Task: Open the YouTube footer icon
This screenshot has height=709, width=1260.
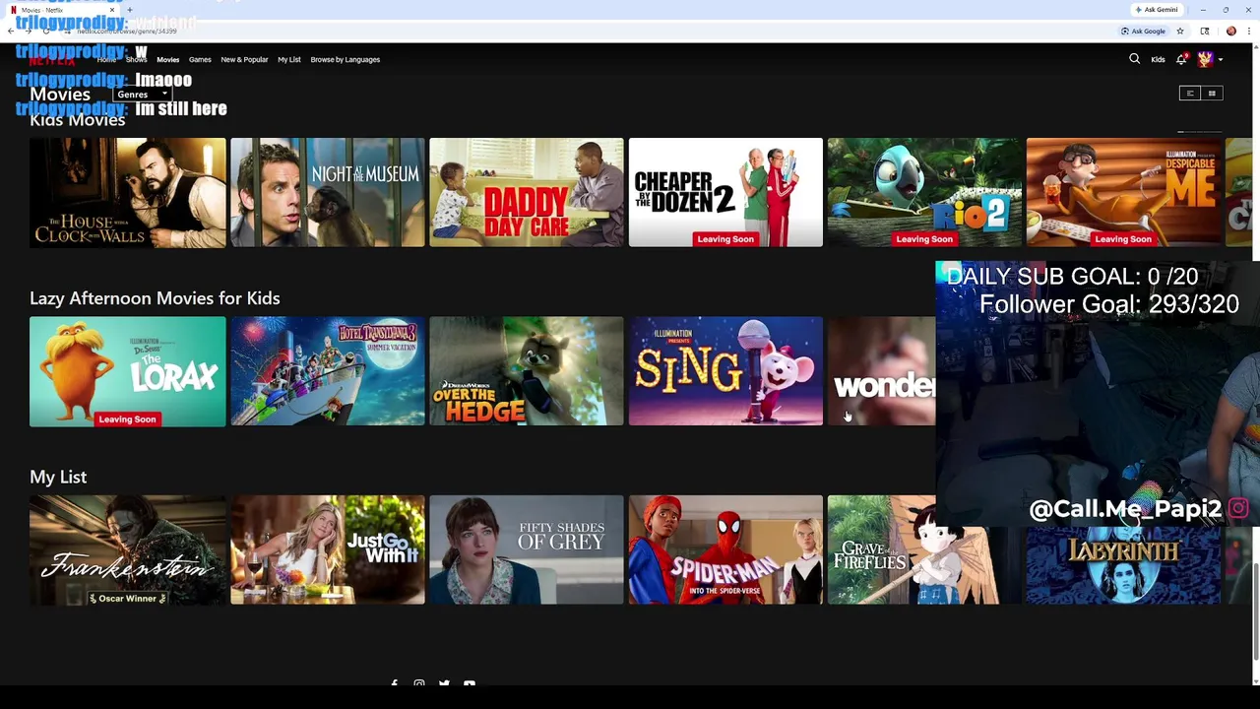Action: (470, 683)
